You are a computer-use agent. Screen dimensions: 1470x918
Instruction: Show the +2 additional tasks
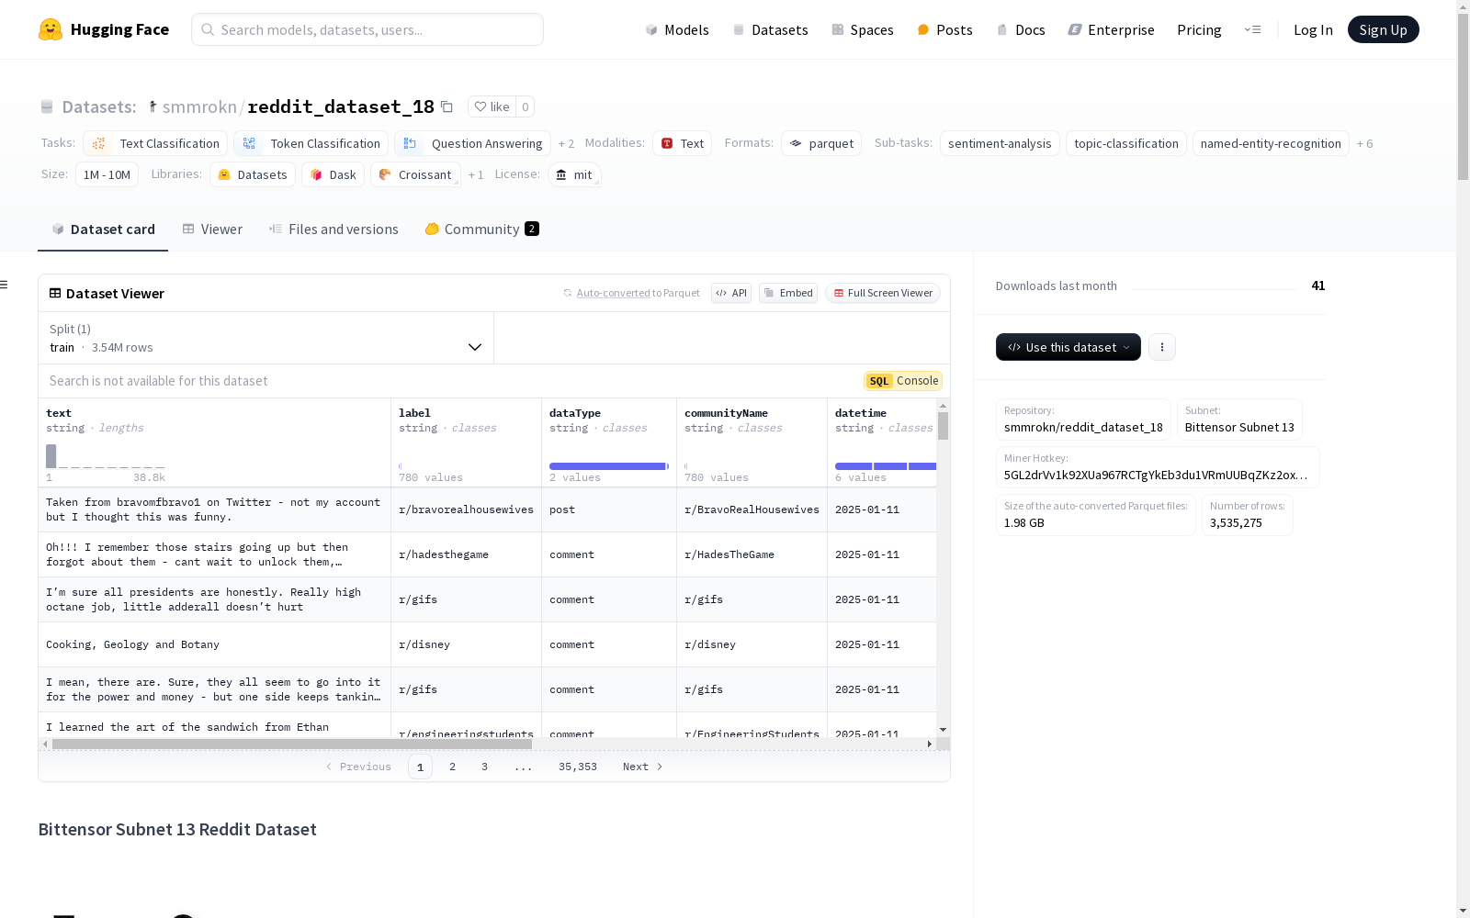point(566,143)
